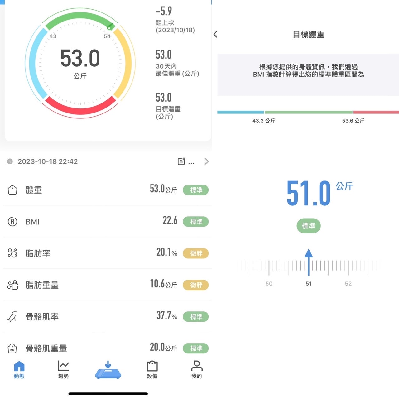Tap the BMI standard weight explanation text
Image resolution: width=399 pixels, height=399 pixels.
click(x=309, y=70)
